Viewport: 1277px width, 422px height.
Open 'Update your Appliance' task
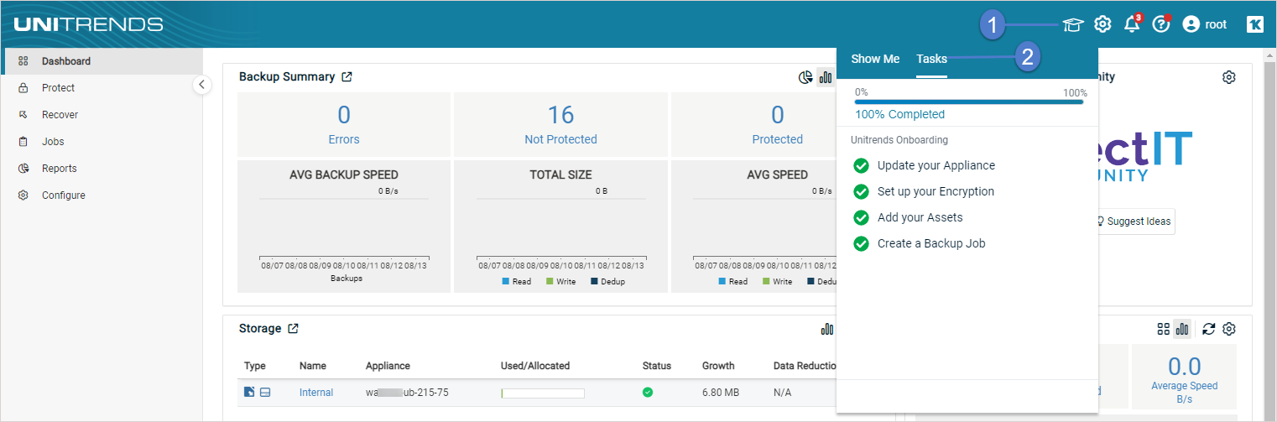[x=936, y=166]
